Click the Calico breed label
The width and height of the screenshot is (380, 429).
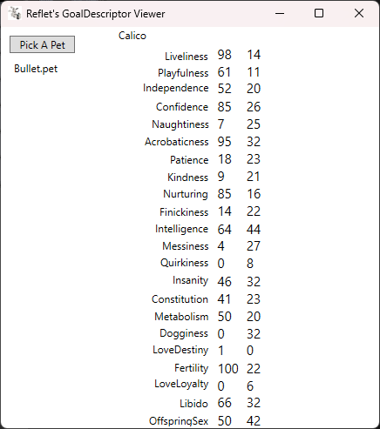tap(132, 36)
